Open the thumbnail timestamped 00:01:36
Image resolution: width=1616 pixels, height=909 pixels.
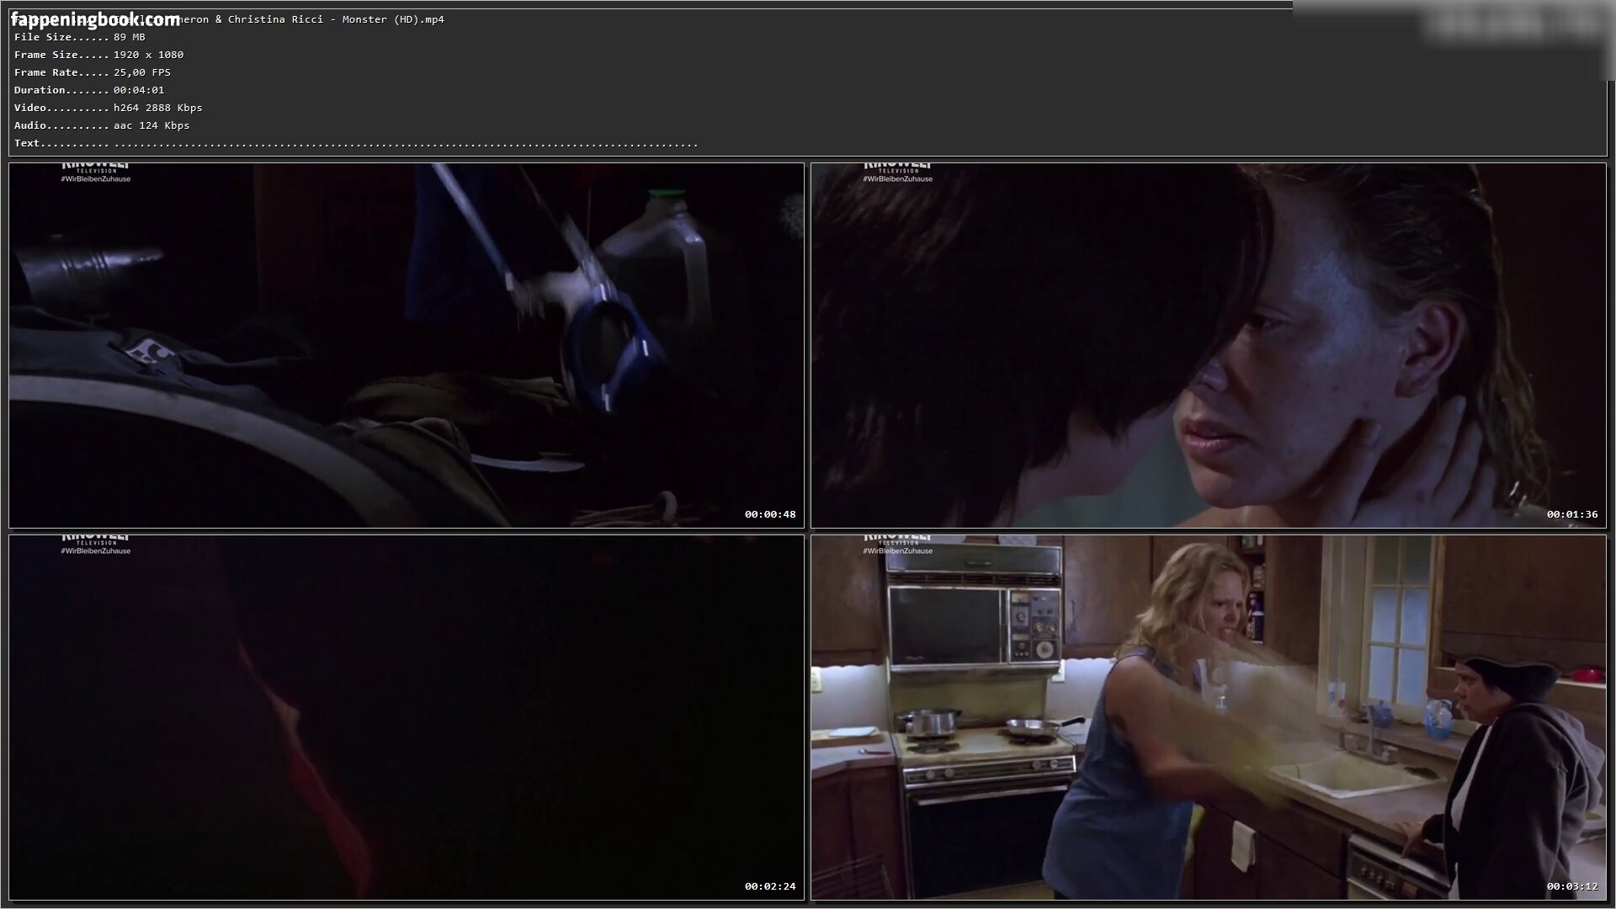pos(1208,345)
